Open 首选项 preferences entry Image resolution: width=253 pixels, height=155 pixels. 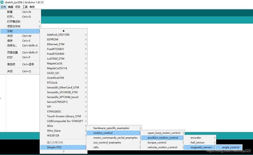point(20,64)
